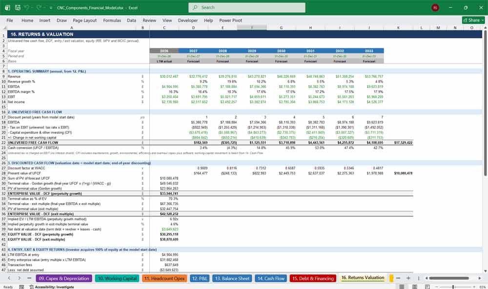Open the 13. Balance Sheet tab

click(x=232, y=278)
